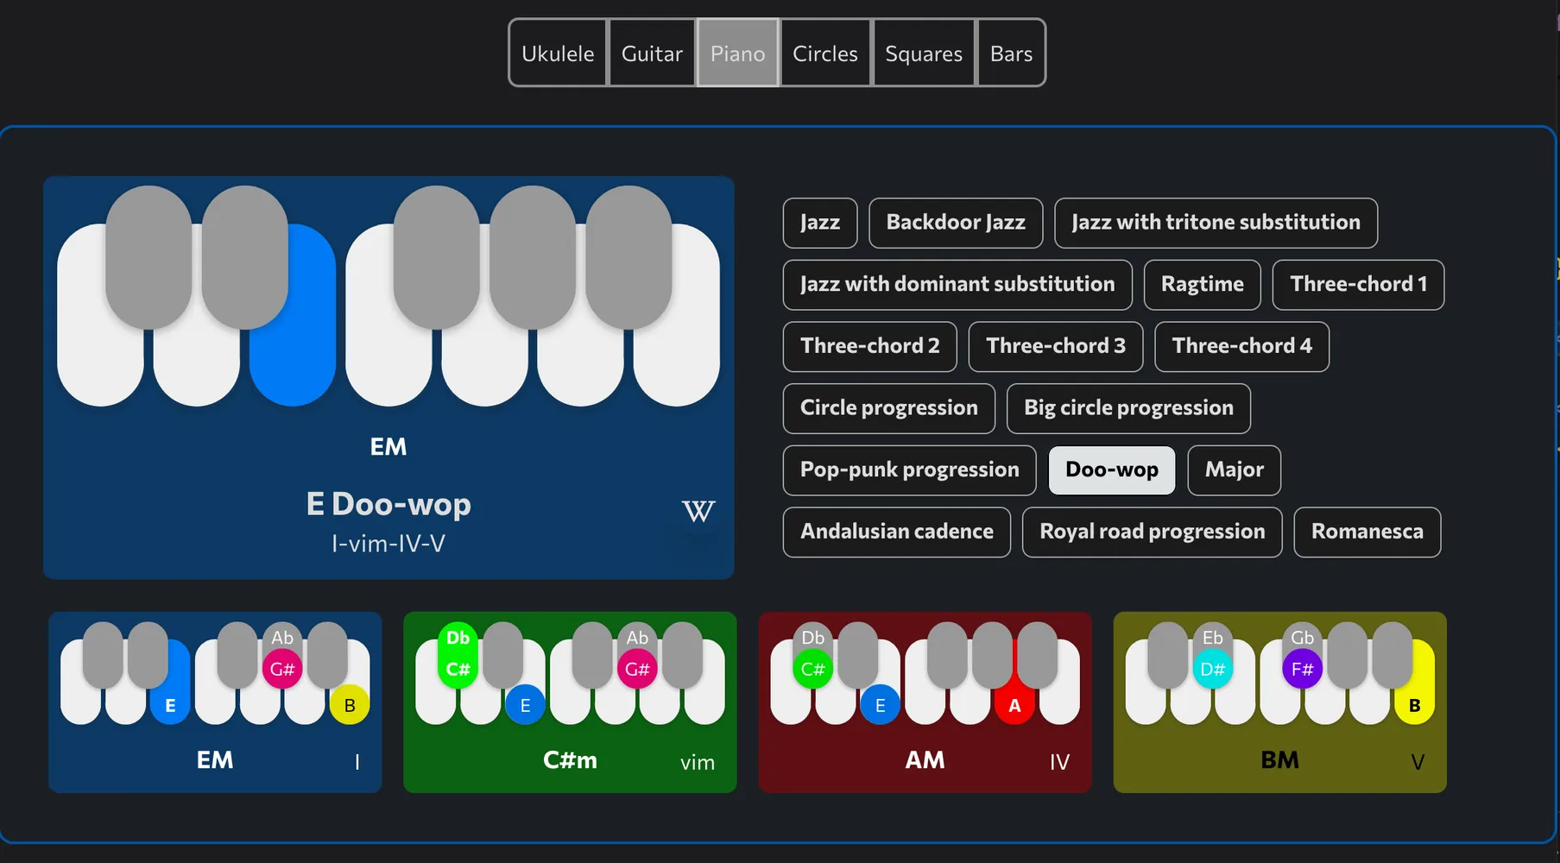1560x863 pixels.
Task: Click the Db key on AM card
Action: click(812, 639)
